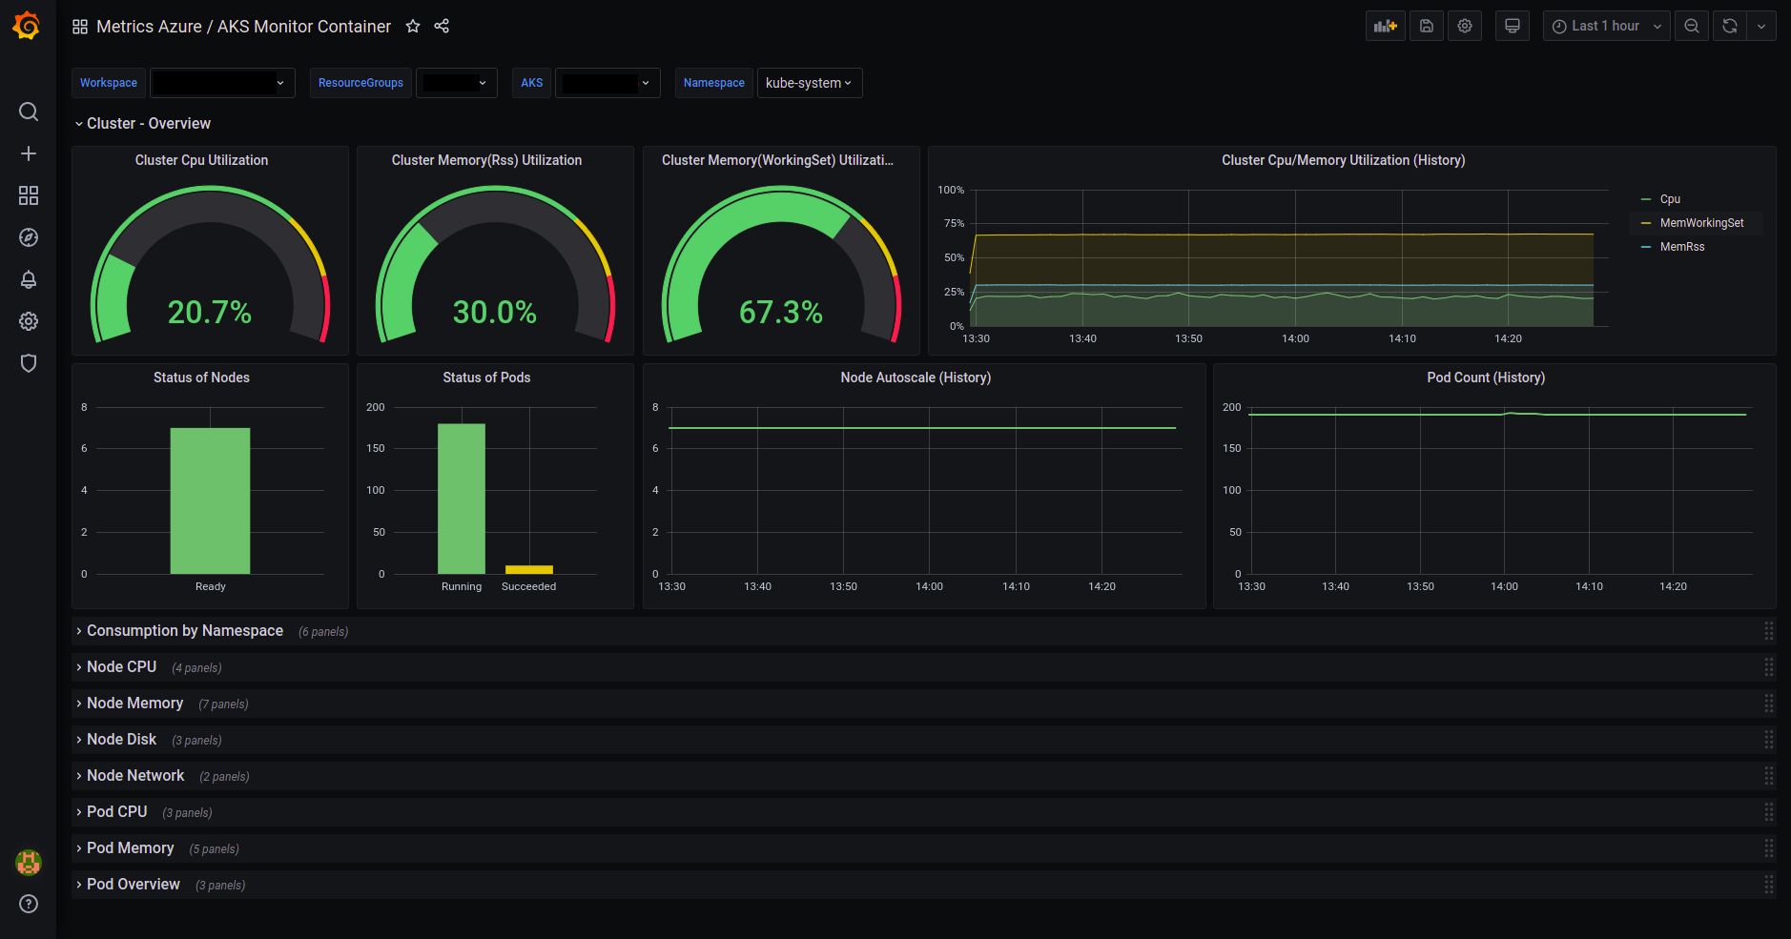Open the search dashboards icon in sidebar
Image resolution: width=1791 pixels, height=939 pixels.
coord(29,112)
